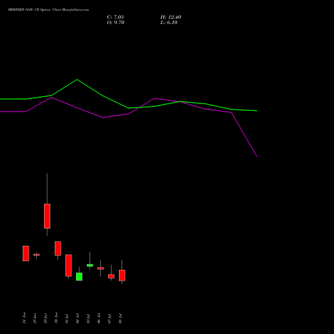Click the '06 Jul' date axis label

tap(99, 319)
